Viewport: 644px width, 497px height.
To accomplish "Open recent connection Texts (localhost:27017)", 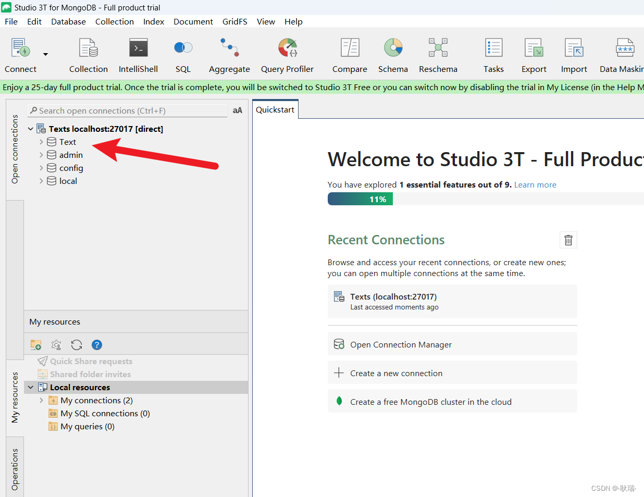I will [x=452, y=301].
